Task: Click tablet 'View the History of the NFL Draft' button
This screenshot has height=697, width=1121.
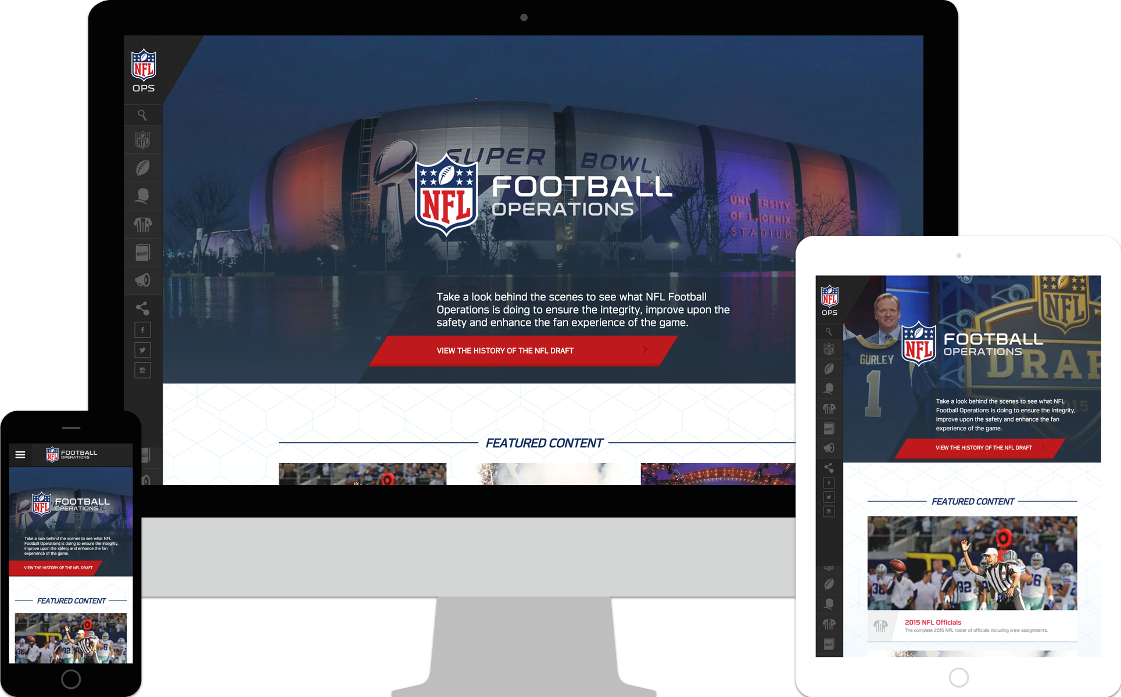Action: point(980,448)
